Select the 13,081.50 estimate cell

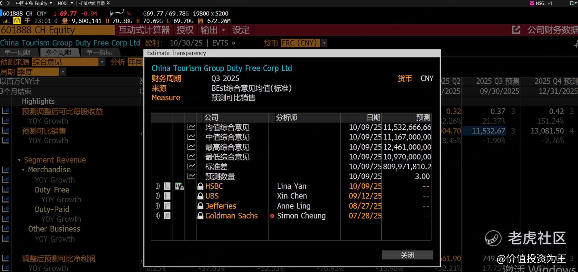[547, 131]
